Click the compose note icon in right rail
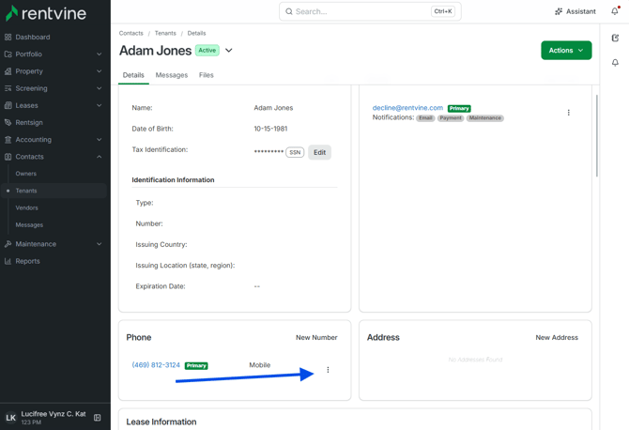The height and width of the screenshot is (430, 629). click(x=615, y=38)
